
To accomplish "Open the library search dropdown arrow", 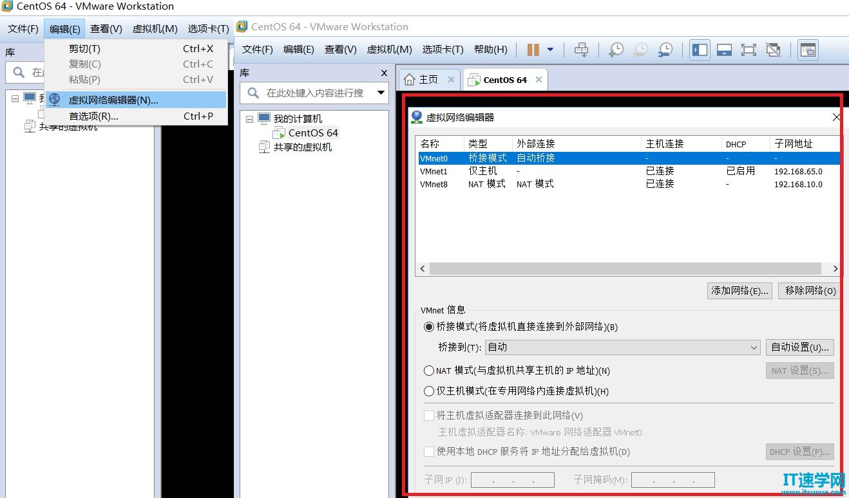I will [381, 93].
